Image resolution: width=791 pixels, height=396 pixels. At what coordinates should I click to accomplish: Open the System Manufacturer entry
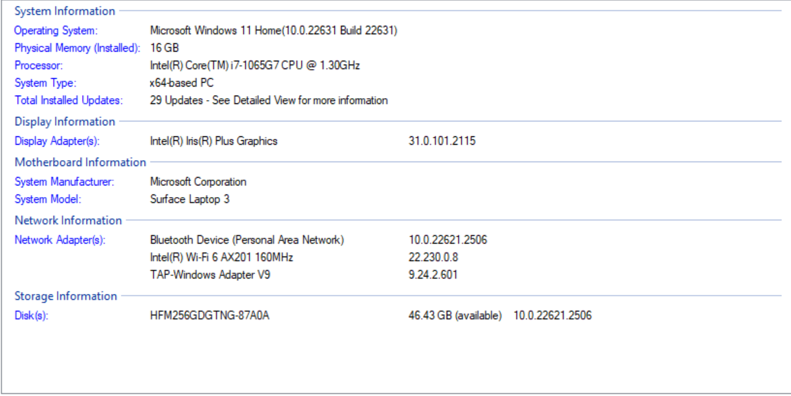[x=57, y=182]
